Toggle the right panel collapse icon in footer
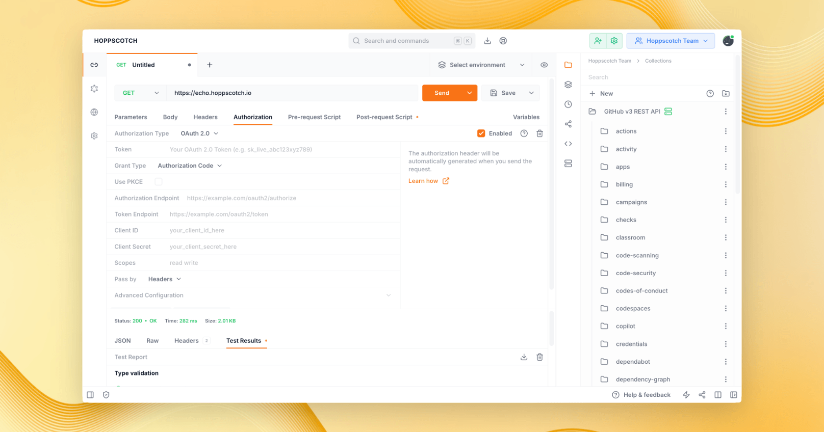This screenshot has width=824, height=432. [x=734, y=395]
